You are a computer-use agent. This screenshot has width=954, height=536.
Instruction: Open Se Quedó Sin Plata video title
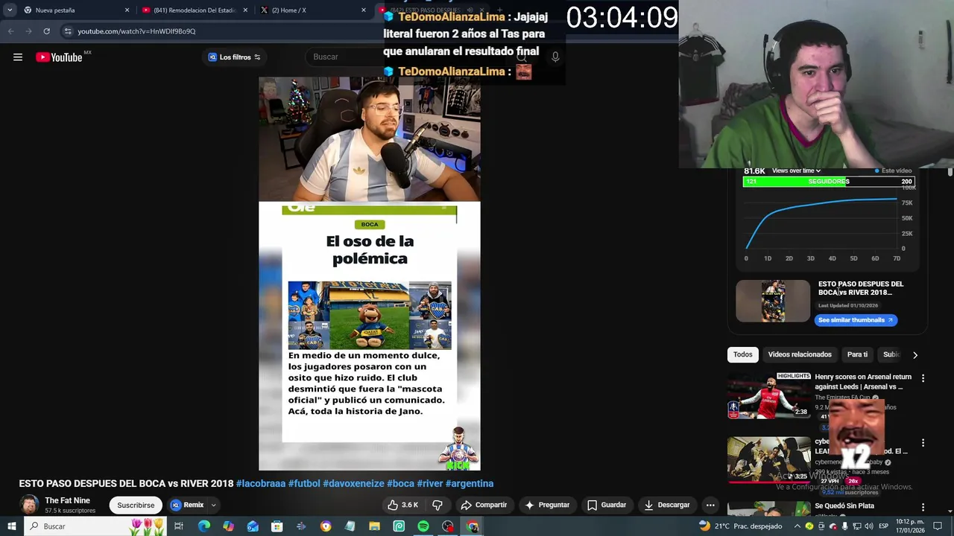tap(844, 506)
